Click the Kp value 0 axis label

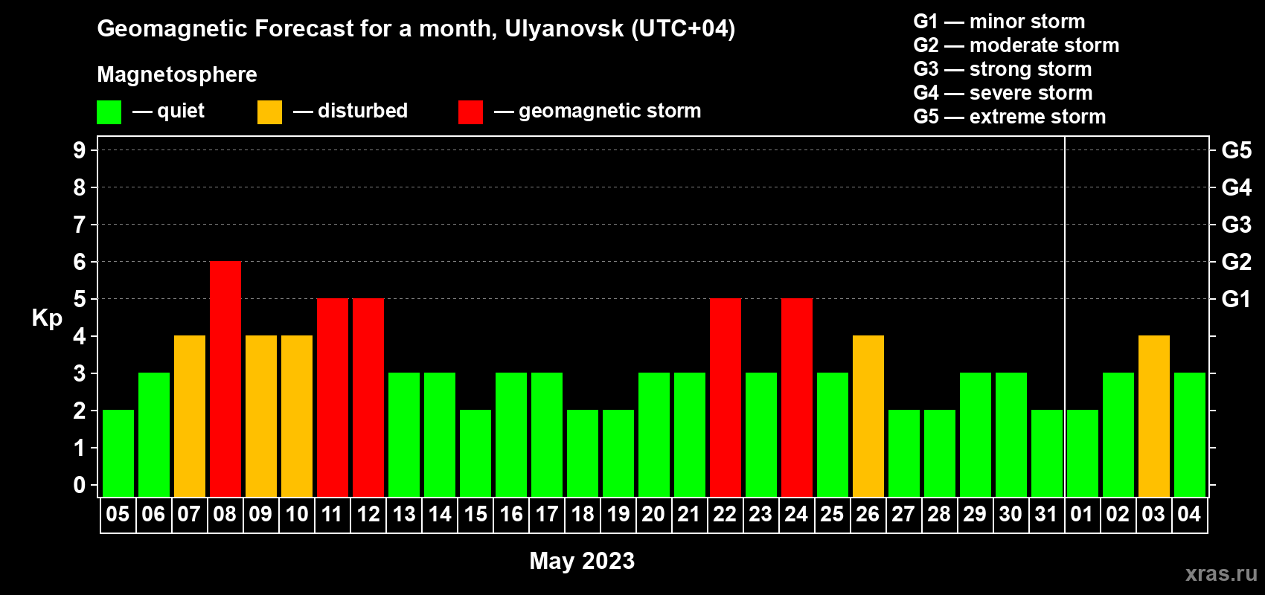(x=80, y=485)
